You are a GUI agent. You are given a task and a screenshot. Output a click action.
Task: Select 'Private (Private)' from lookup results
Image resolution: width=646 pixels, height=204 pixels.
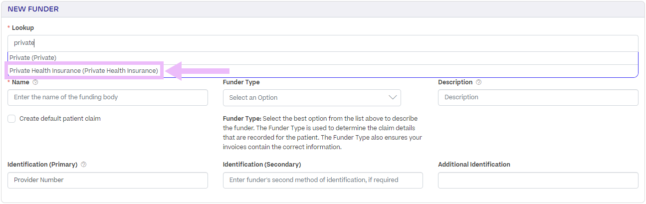point(323,58)
